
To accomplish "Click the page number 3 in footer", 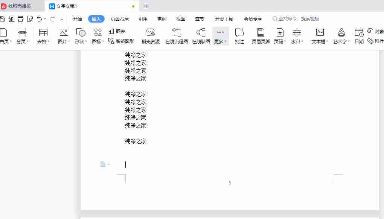I will [x=230, y=183].
